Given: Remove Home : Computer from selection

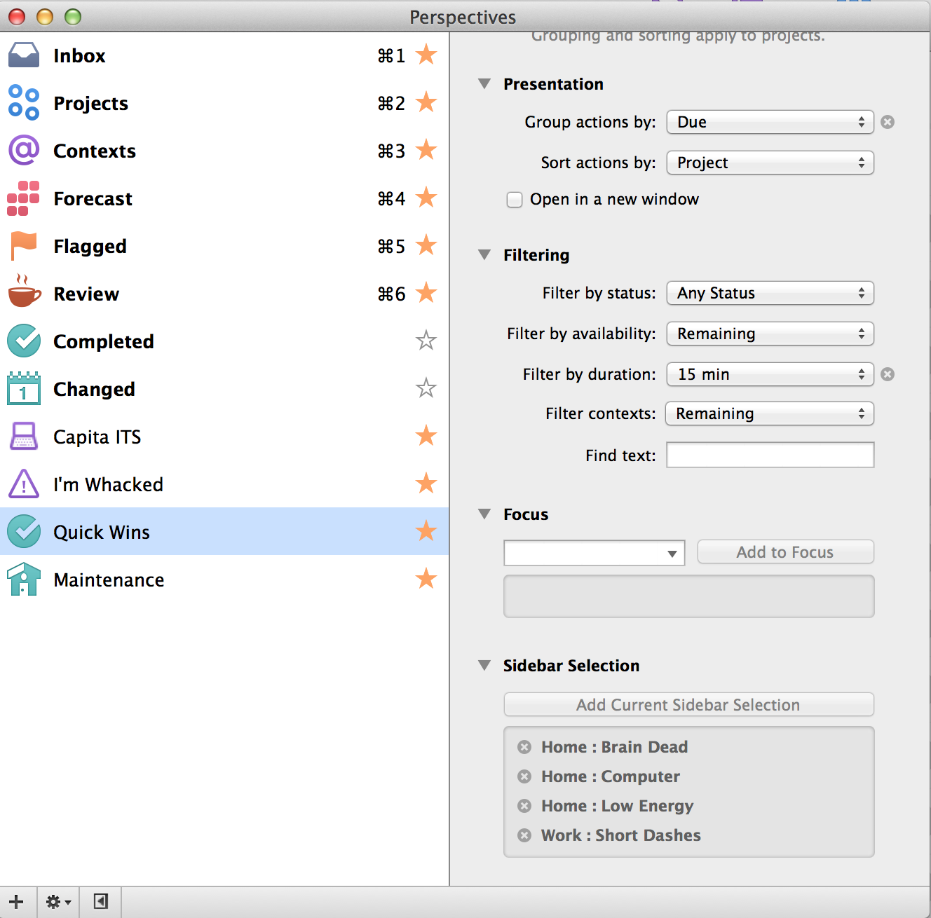Looking at the screenshot, I should (x=524, y=776).
